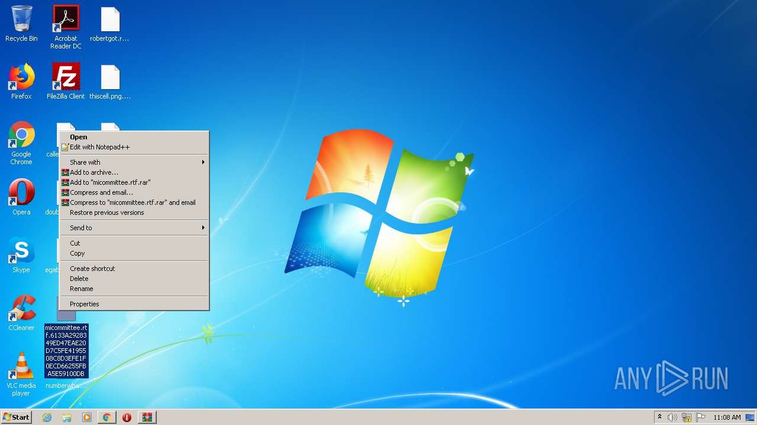Open the volume control in the tray
The height and width of the screenshot is (425, 757).
(672, 417)
